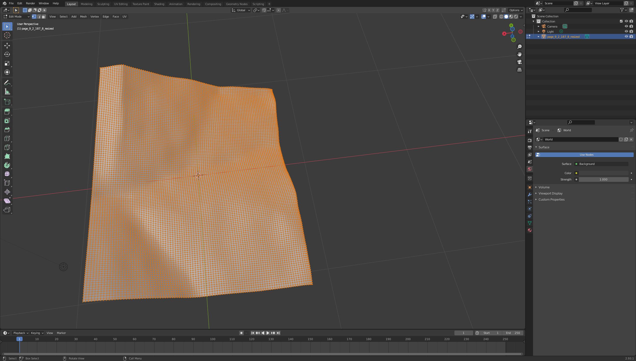Toggle X axis mirror
Image resolution: width=636 pixels, height=361 pixels.
489,10
